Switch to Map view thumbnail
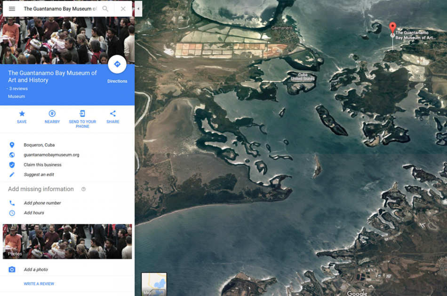 154,284
